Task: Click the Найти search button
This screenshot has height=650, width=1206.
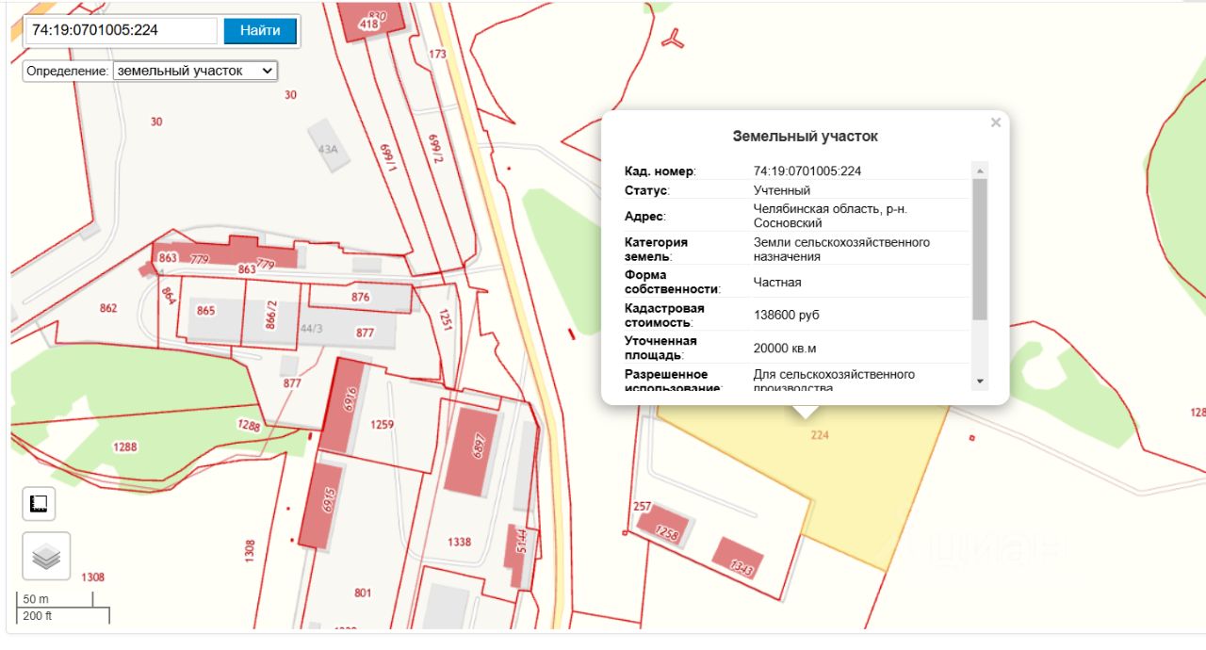Action: (260, 30)
